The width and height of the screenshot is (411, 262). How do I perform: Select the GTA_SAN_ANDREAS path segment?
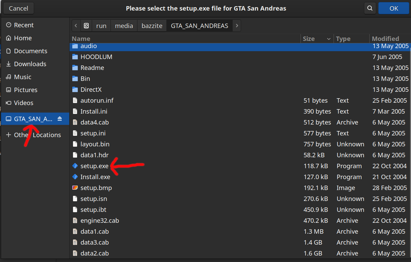click(x=200, y=26)
